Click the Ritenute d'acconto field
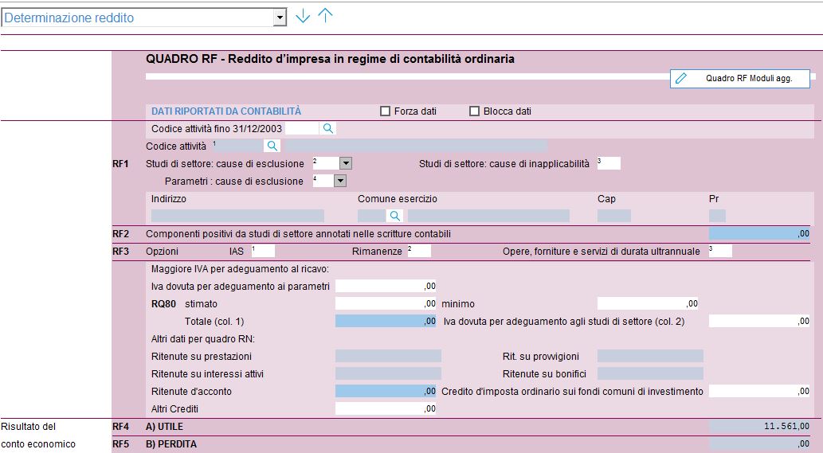 pyautogui.click(x=386, y=391)
